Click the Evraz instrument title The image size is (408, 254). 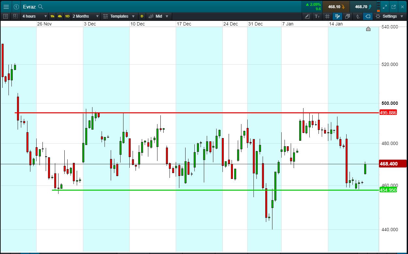pyautogui.click(x=29, y=7)
